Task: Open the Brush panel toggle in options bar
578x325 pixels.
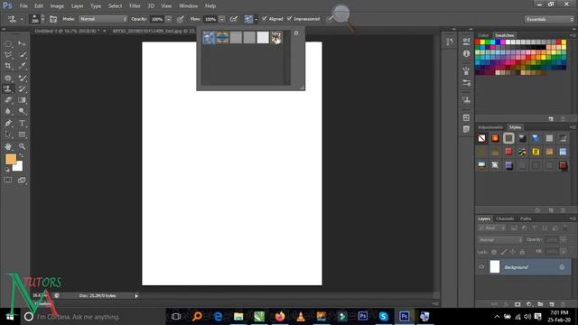Action: click(53, 19)
